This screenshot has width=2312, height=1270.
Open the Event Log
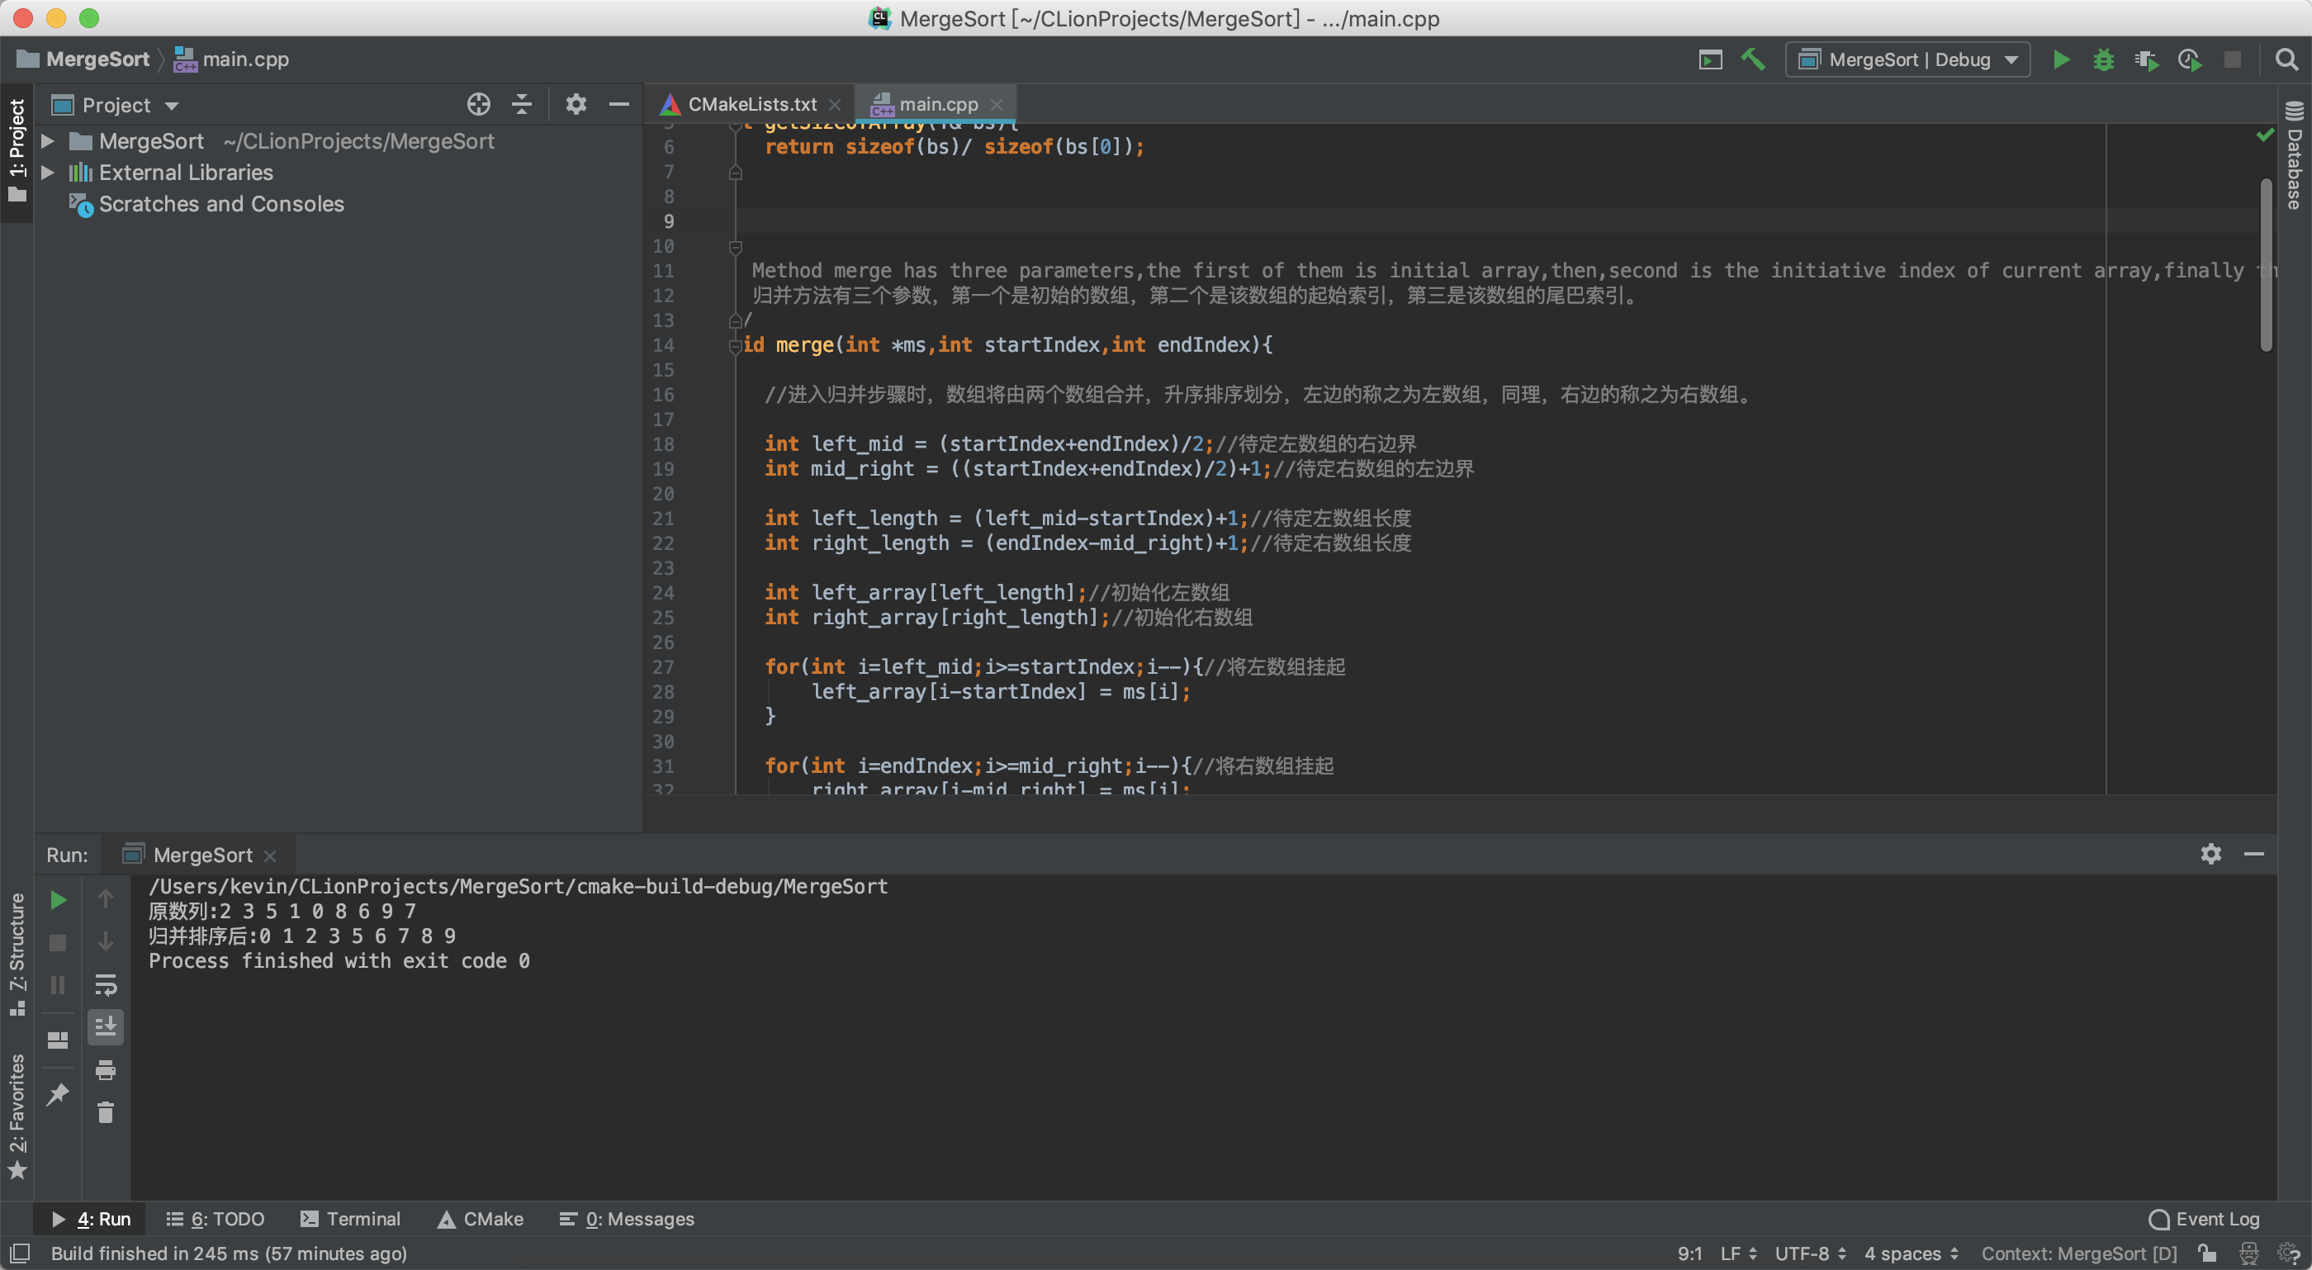(2205, 1219)
